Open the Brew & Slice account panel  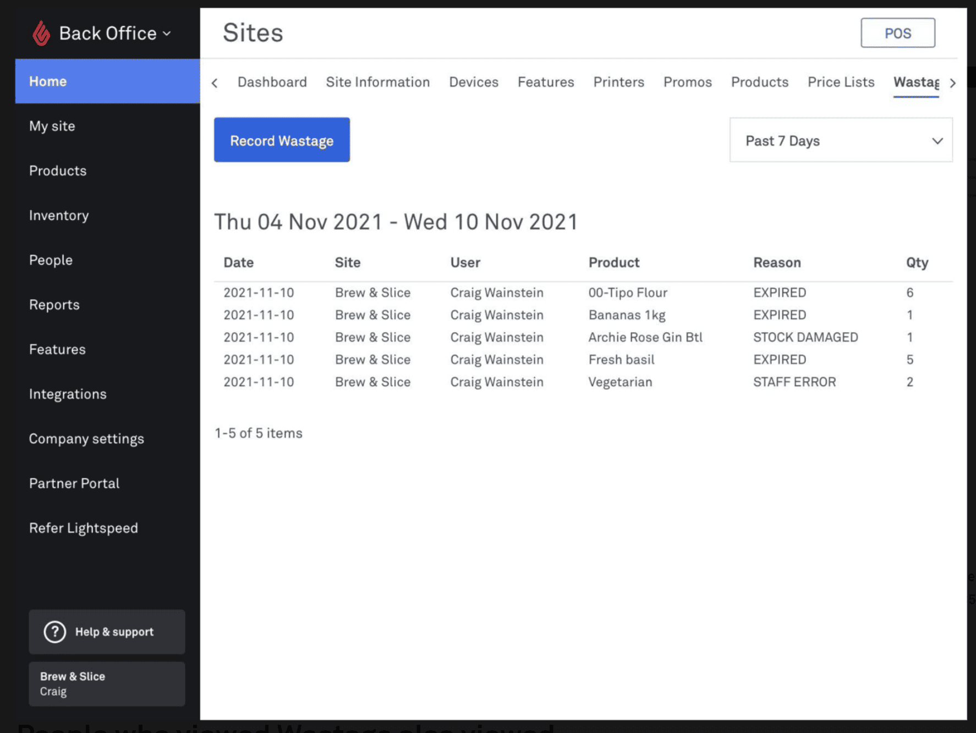point(107,684)
